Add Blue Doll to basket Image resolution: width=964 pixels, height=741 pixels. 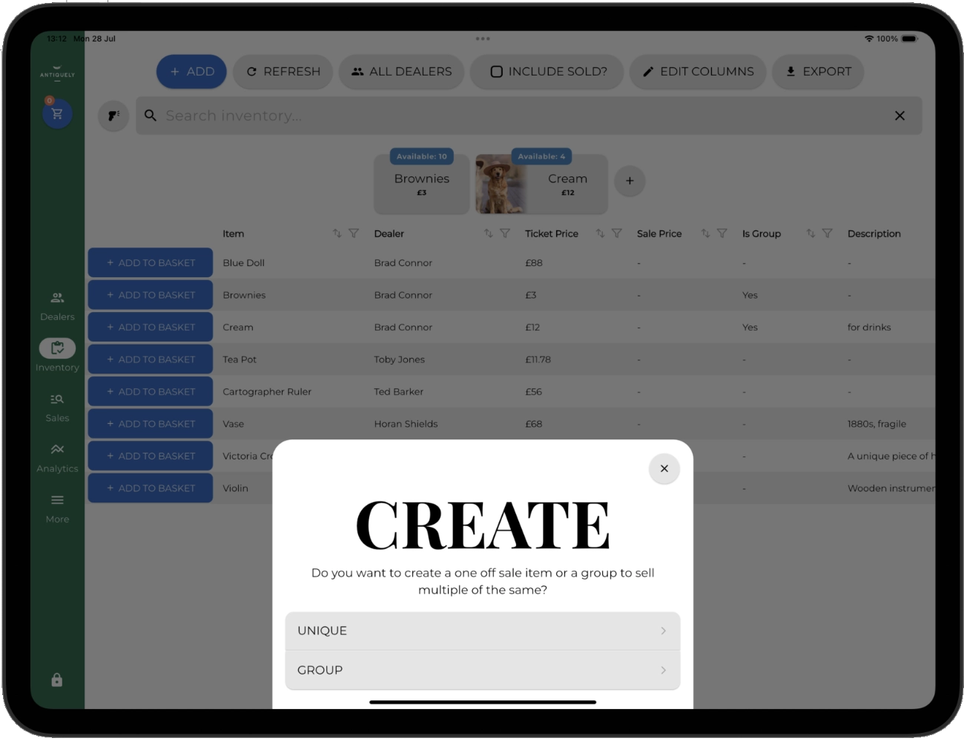pos(151,263)
